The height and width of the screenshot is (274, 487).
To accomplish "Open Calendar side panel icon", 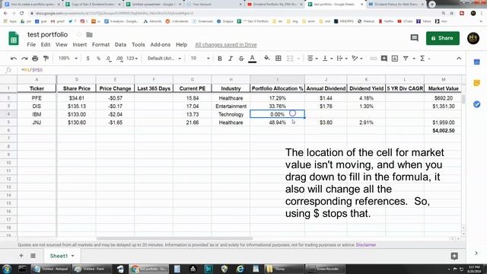I will (477, 62).
